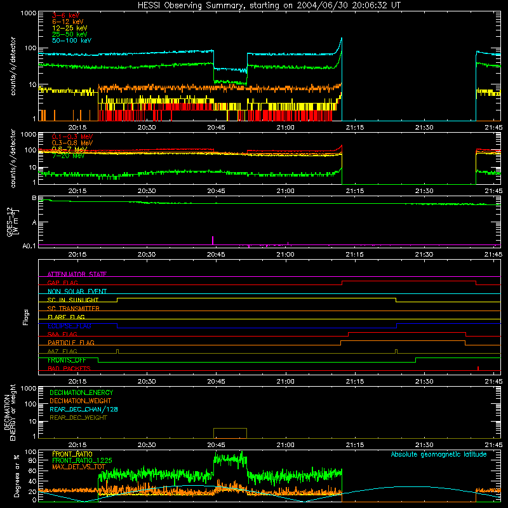The width and height of the screenshot is (508, 508).
Task: Select the green FRONT_RATIO_1225 legend label
Action: (x=82, y=460)
